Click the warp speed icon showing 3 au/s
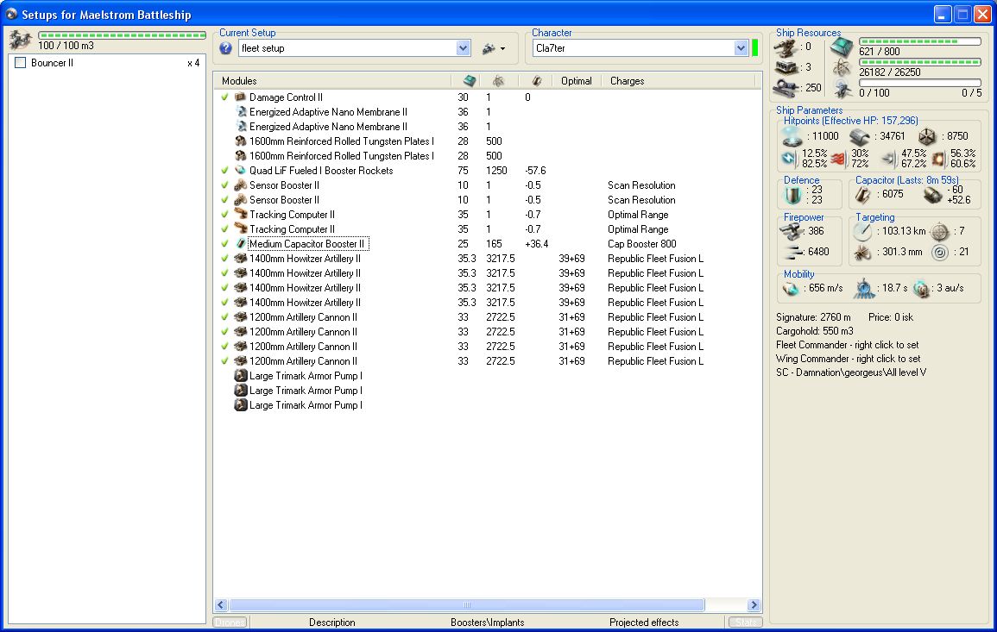The image size is (997, 632). [921, 289]
